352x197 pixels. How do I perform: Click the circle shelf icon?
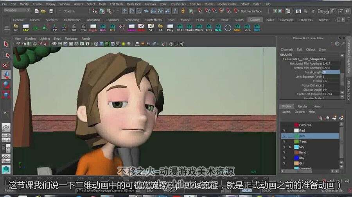click(228, 28)
